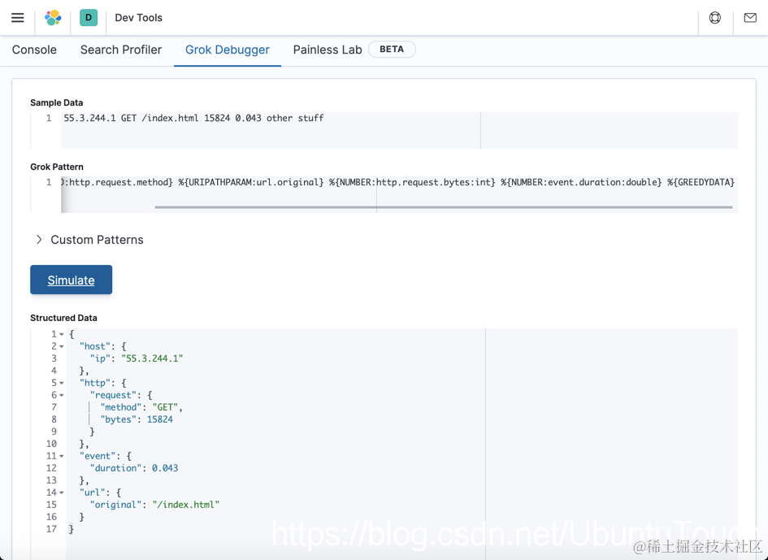Image resolution: width=768 pixels, height=560 pixels.
Task: Click the Structured Data label
Action: [x=63, y=318]
